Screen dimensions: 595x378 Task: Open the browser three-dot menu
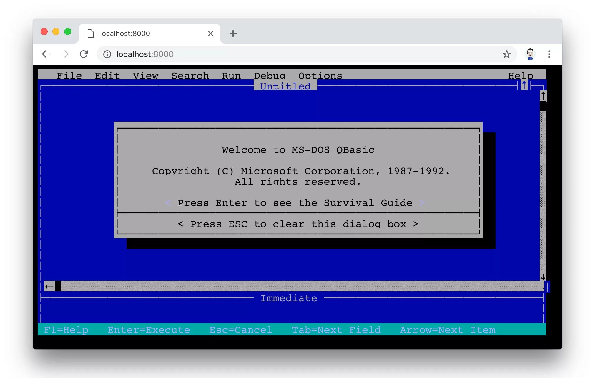(x=549, y=54)
